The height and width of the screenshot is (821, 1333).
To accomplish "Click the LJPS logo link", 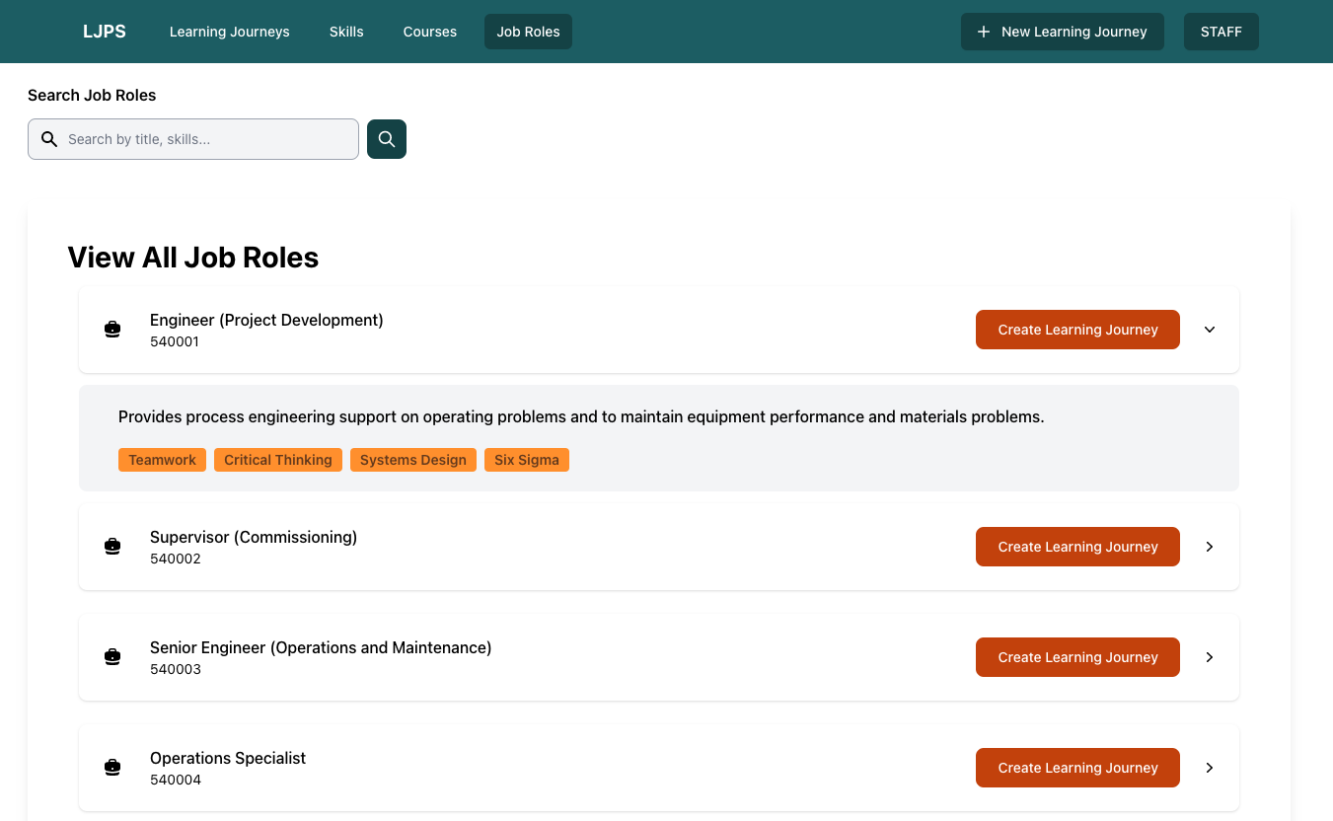I will pos(105,32).
